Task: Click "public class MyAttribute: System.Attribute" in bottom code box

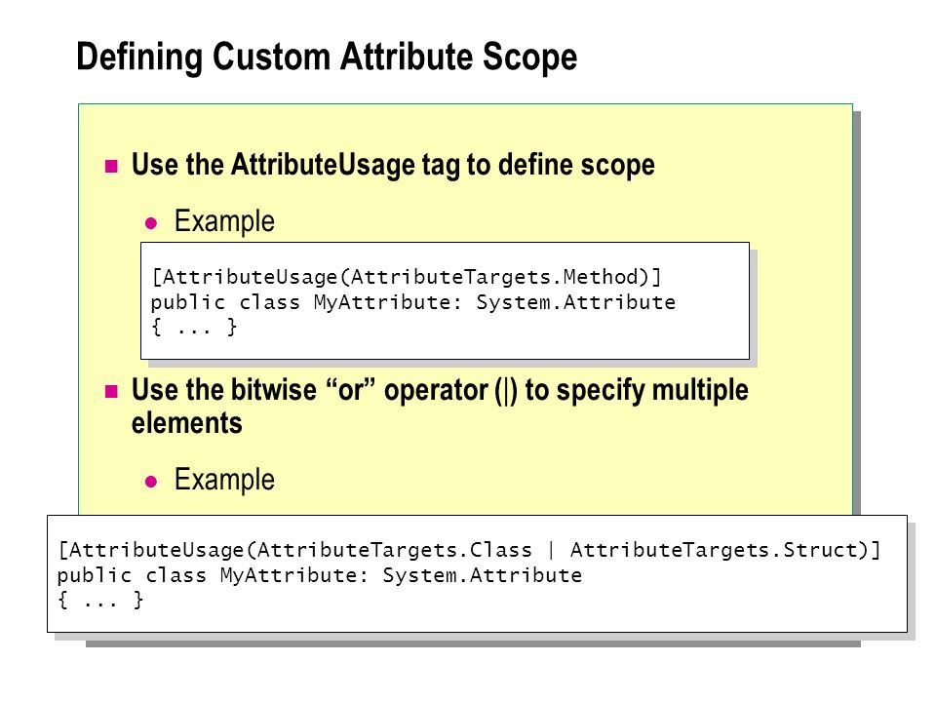Action: click(320, 575)
